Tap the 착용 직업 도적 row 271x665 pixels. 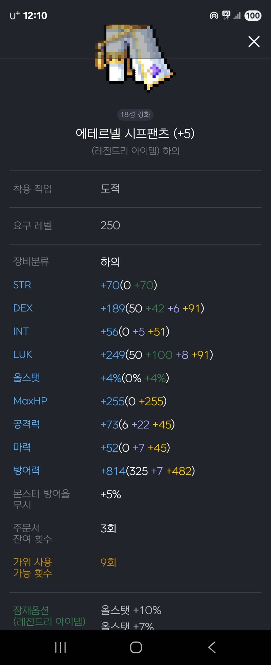pos(135,189)
